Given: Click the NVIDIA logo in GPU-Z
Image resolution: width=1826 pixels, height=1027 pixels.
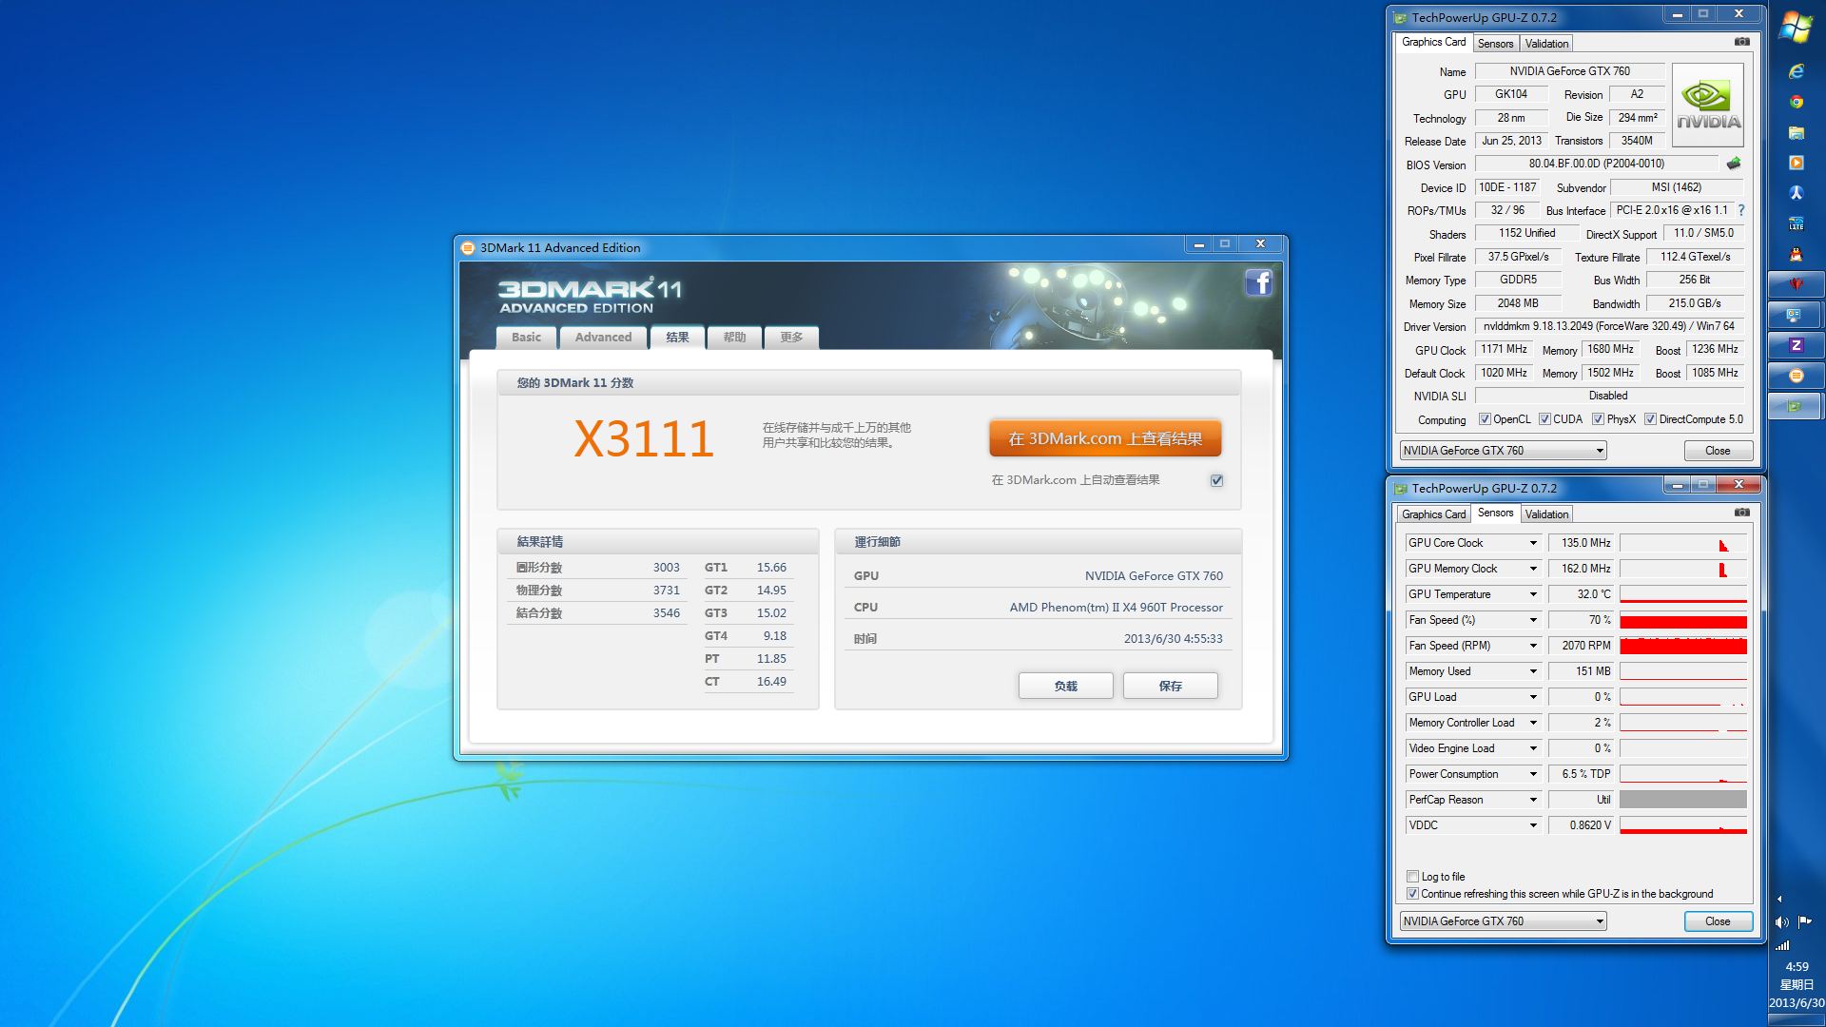Looking at the screenshot, I should (1708, 105).
